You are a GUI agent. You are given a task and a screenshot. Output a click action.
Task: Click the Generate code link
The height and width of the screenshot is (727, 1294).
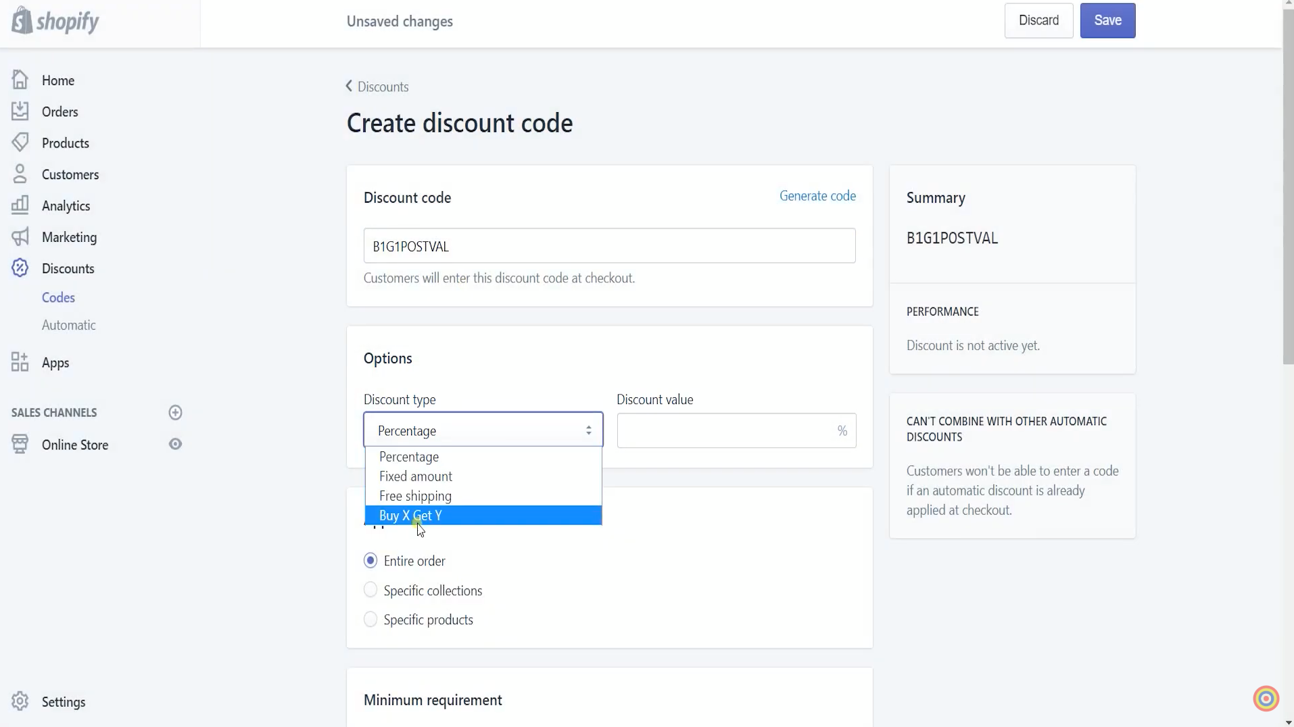pyautogui.click(x=817, y=196)
